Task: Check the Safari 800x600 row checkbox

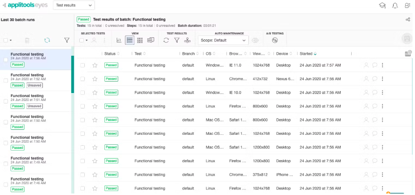Action: [x=83, y=120]
